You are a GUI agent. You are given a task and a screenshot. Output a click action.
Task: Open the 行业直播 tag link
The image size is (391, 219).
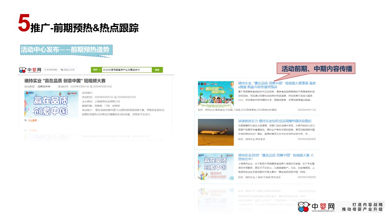(32, 120)
